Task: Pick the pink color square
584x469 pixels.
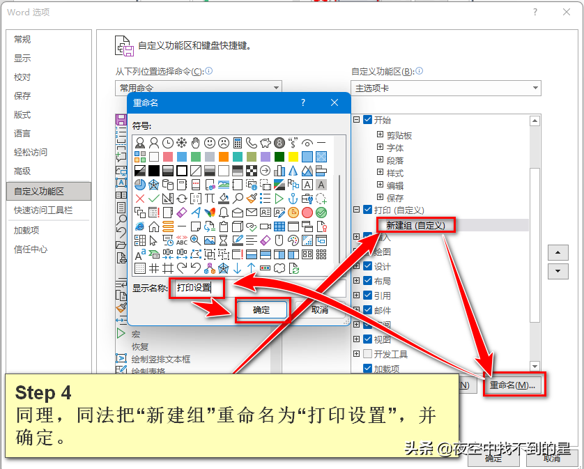Action: tap(168, 157)
